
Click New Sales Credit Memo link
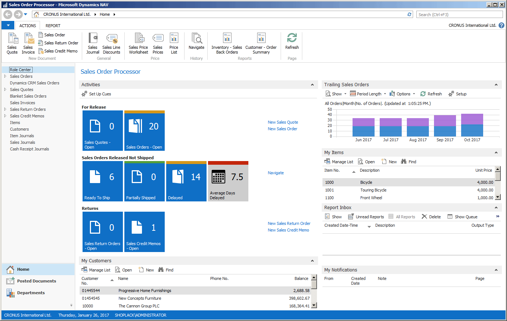point(288,230)
